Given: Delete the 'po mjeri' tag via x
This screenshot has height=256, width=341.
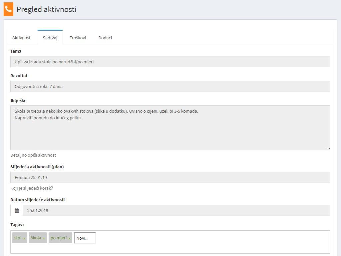Looking at the screenshot, I should tap(69, 238).
